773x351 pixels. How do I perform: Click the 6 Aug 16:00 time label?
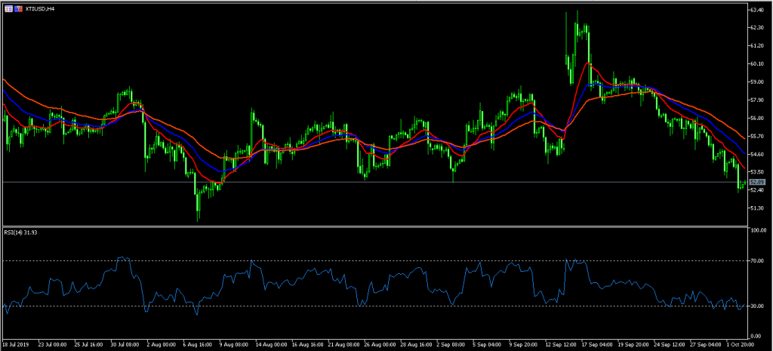[198, 343]
